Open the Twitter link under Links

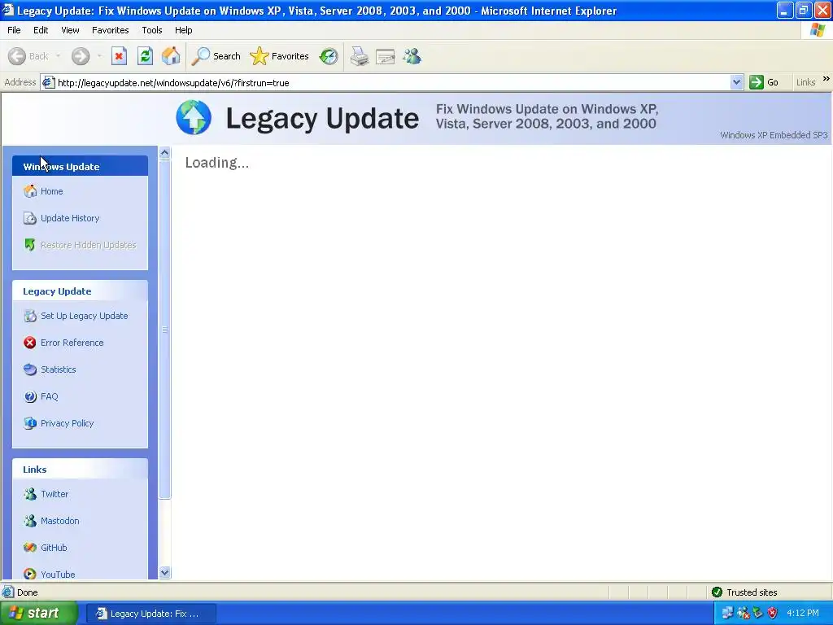point(55,494)
